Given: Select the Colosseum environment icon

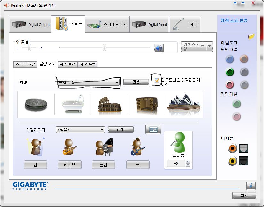Looking at the screenshot, I should coord(110,105).
